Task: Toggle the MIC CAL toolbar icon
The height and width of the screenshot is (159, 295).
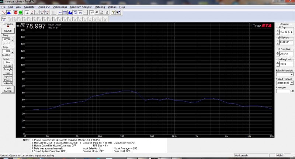Action: (75, 13)
